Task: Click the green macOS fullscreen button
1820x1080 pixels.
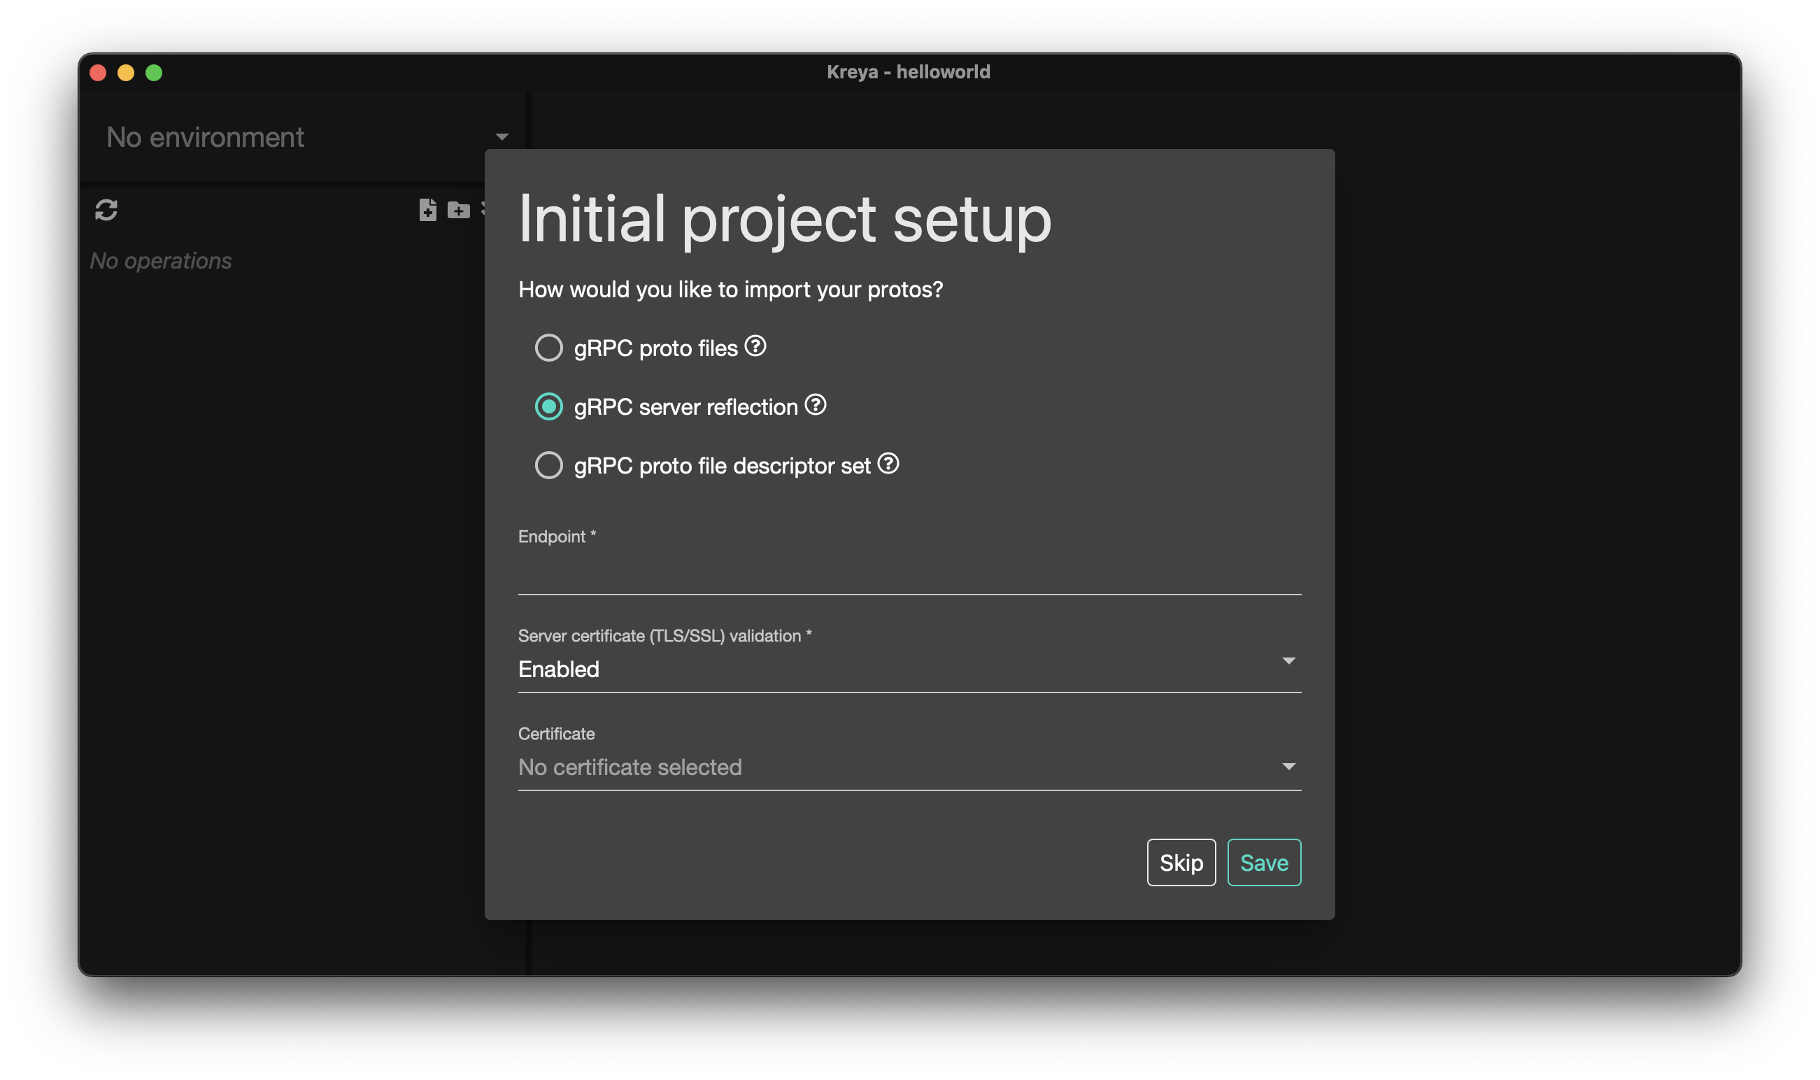Action: [154, 73]
